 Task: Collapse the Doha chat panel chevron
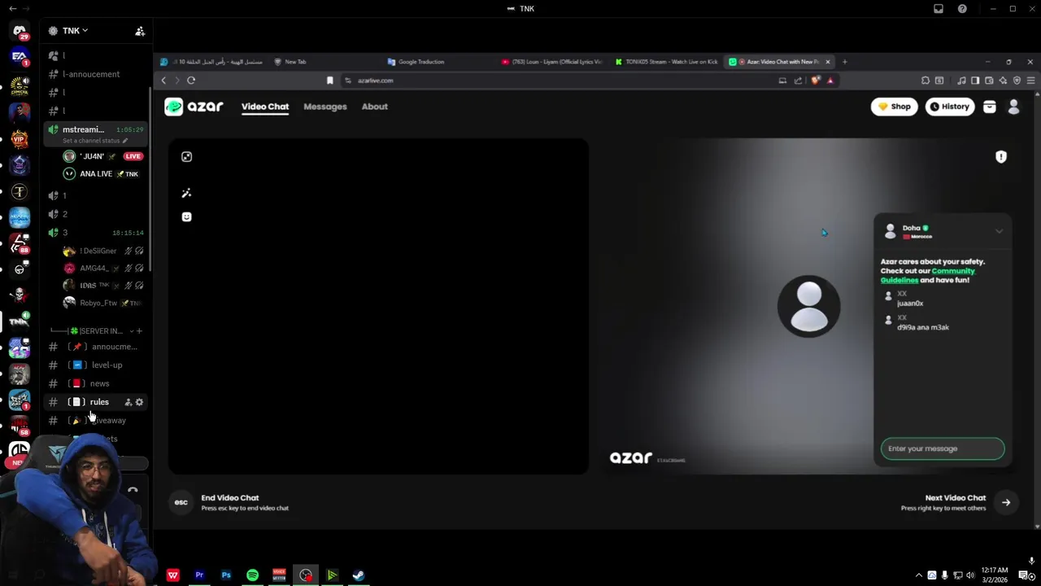click(x=999, y=232)
